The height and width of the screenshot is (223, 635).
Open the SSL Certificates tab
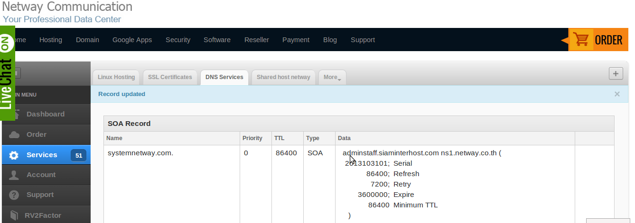pyautogui.click(x=170, y=77)
